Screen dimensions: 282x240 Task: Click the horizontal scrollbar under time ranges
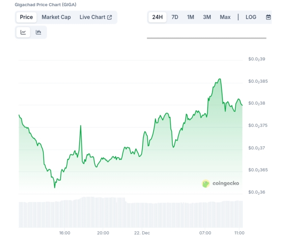coord(206,38)
